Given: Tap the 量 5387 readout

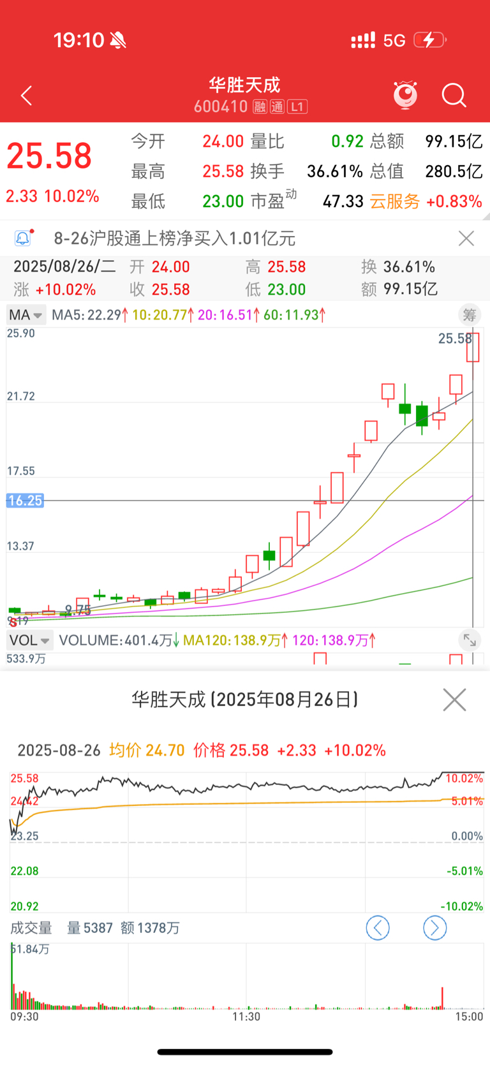Looking at the screenshot, I should pos(90,928).
